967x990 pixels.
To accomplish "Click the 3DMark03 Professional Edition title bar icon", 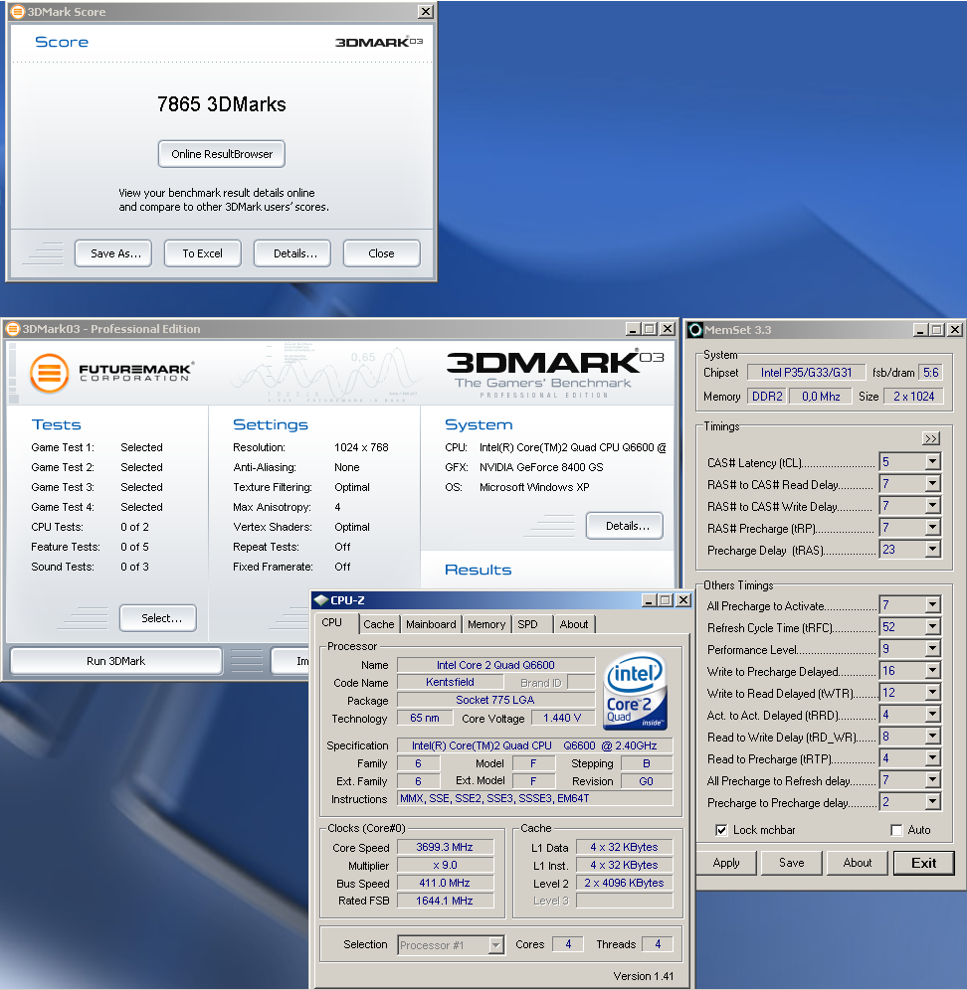I will (x=13, y=329).
